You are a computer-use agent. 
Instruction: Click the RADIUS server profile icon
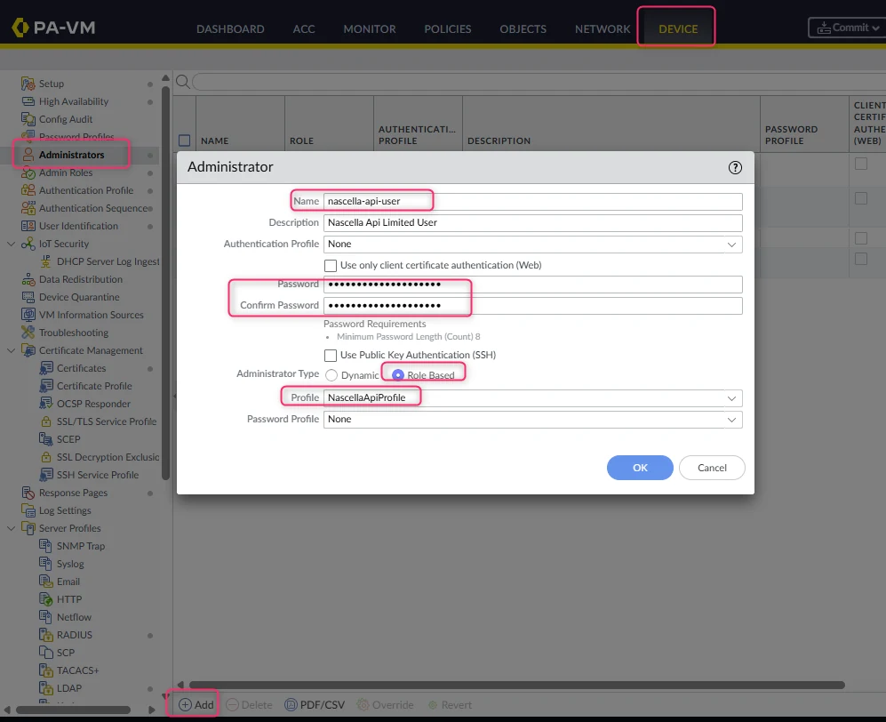pos(46,635)
